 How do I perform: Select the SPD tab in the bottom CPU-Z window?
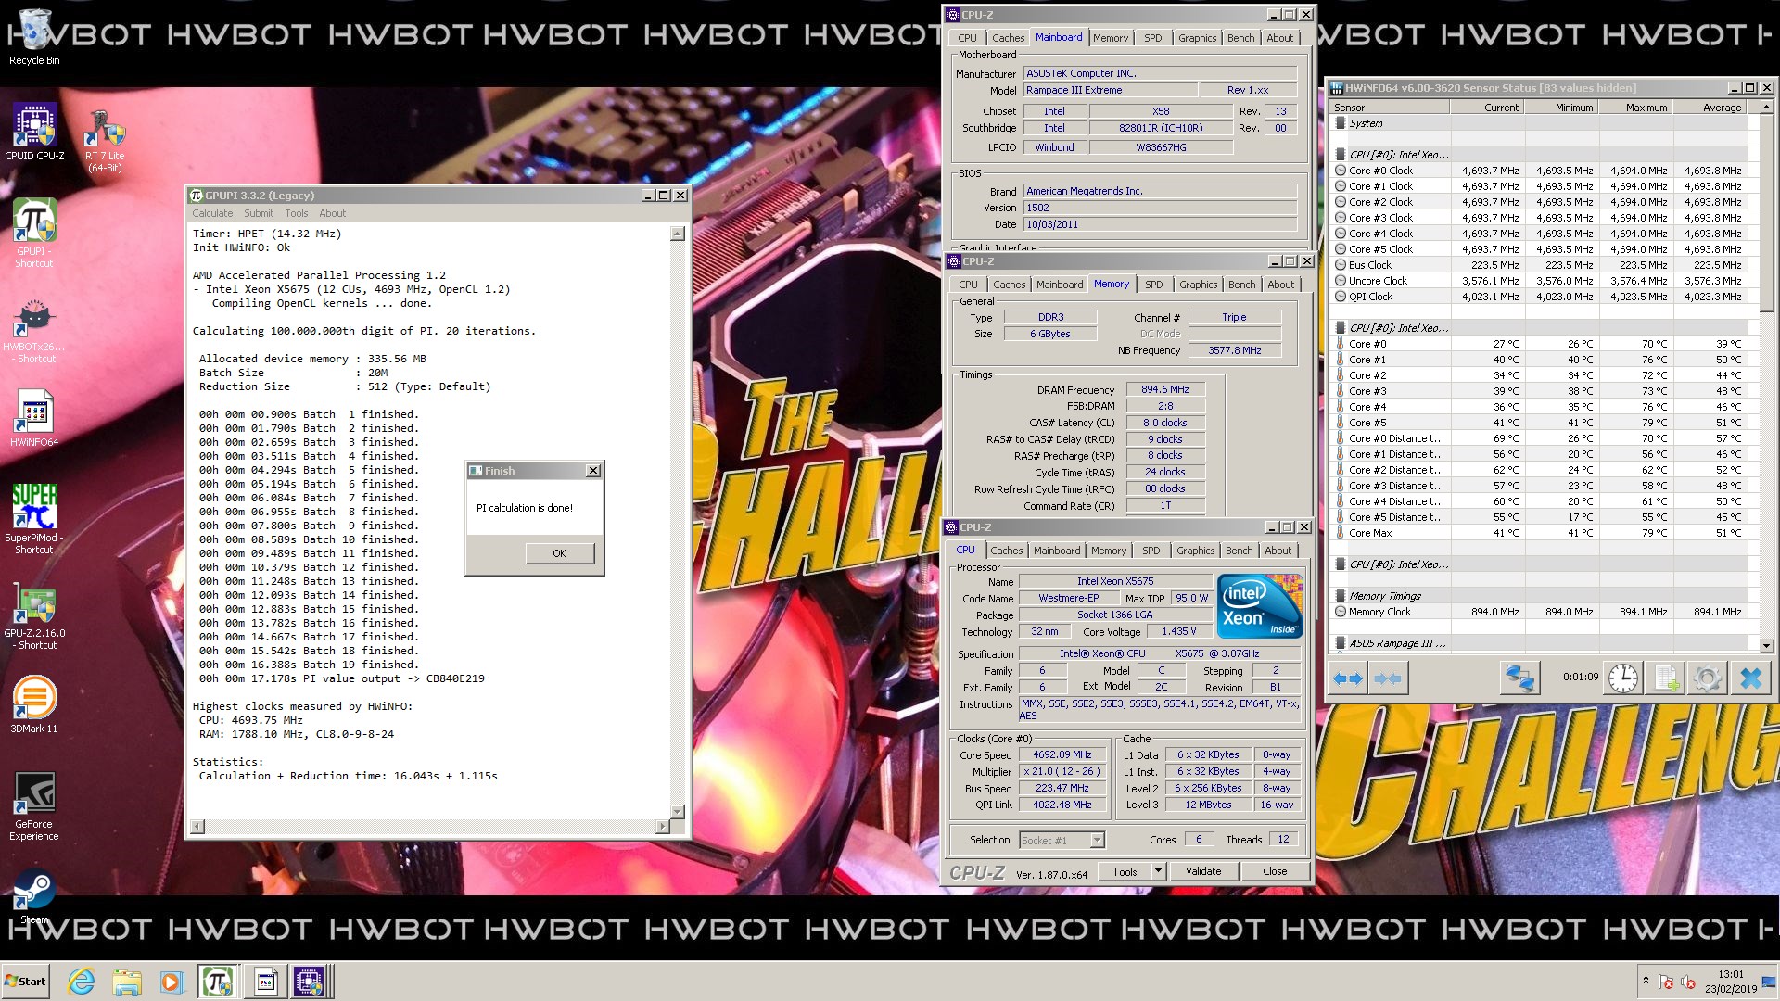point(1151,551)
